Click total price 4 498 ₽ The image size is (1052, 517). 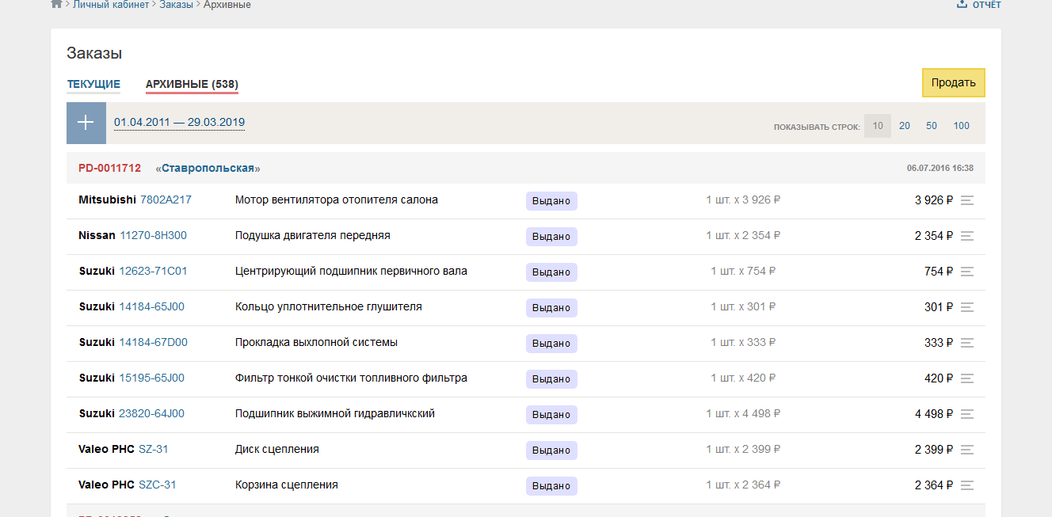click(x=934, y=414)
